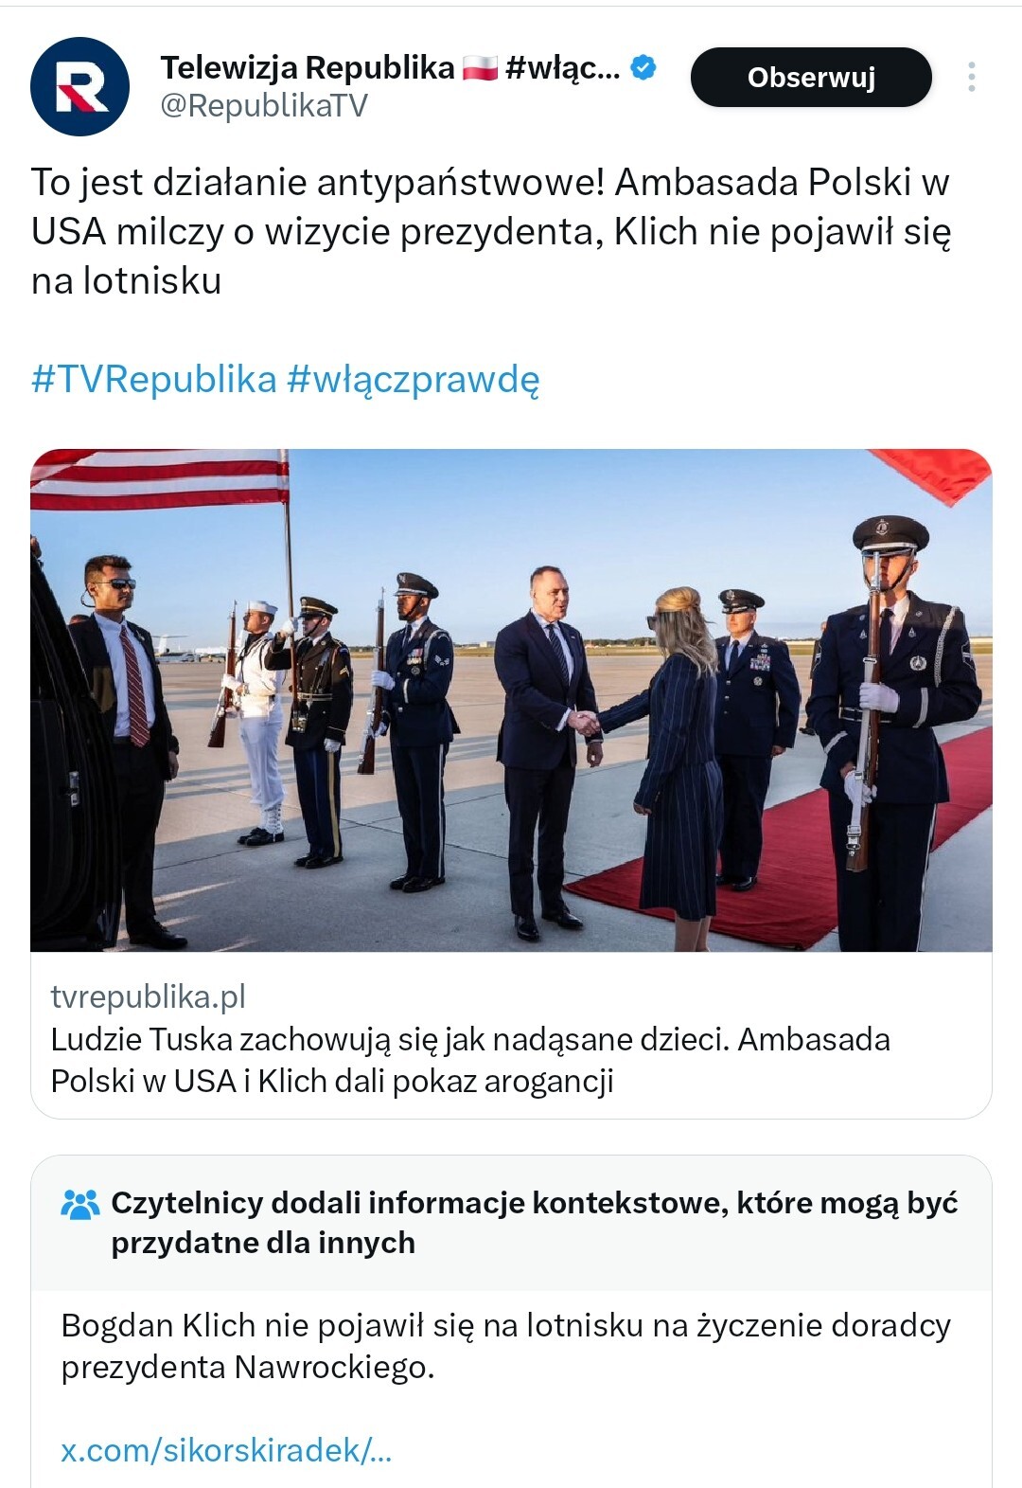Open the x.com/sikorskiradek link
Image resolution: width=1022 pixels, height=1488 pixels.
coord(226,1450)
